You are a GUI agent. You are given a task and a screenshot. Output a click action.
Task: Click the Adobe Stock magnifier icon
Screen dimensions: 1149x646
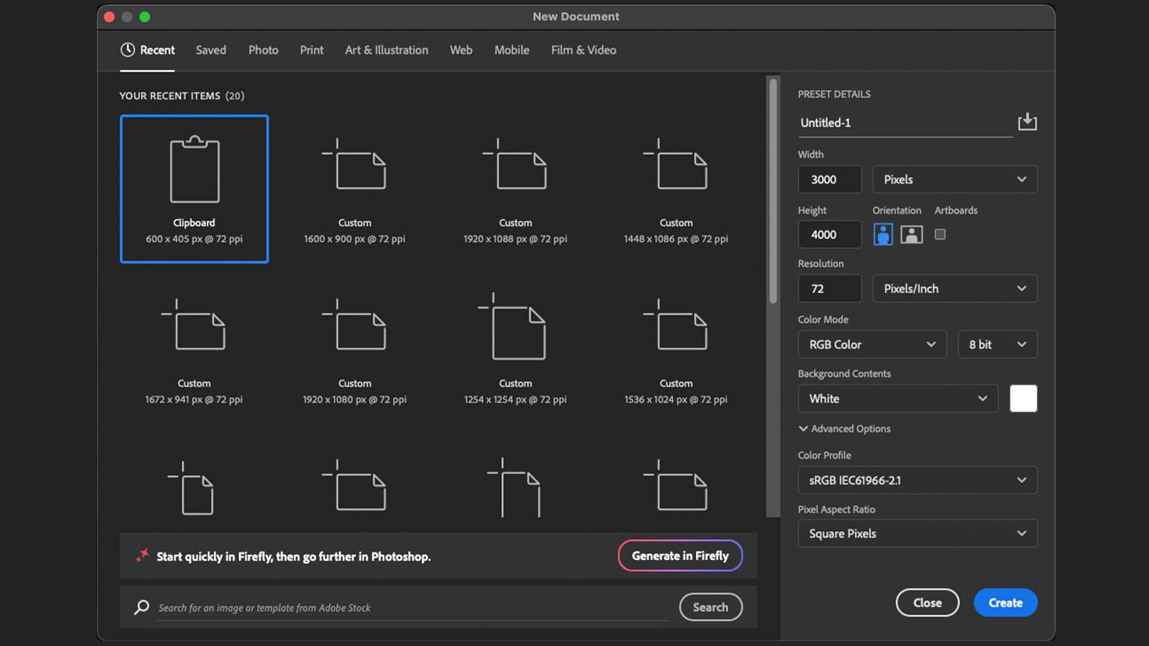[141, 607]
